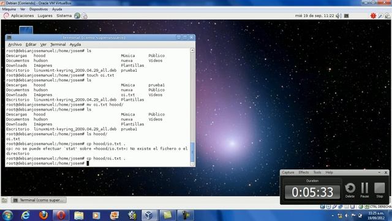Image resolution: width=392 pixels, height=221 pixels.
Task: Click the Terminal vertical scrollbar thumb
Action: 192,152
